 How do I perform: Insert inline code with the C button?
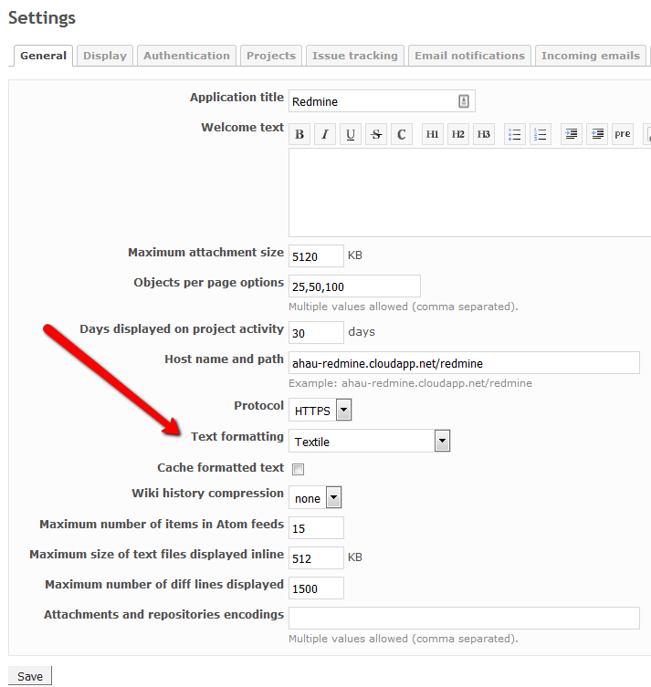click(402, 134)
